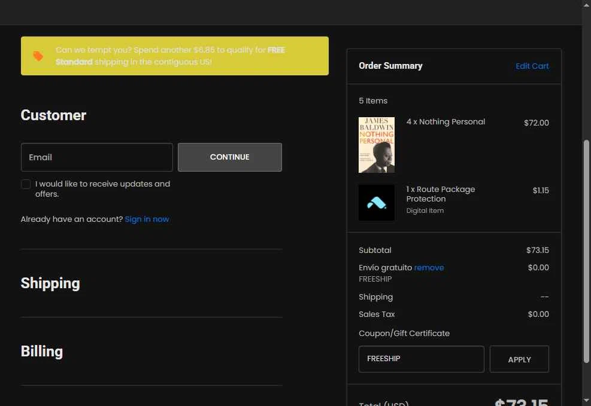Click the orange tag icon in yellow banner
Viewport: 591px width, 406px height.
[38, 56]
